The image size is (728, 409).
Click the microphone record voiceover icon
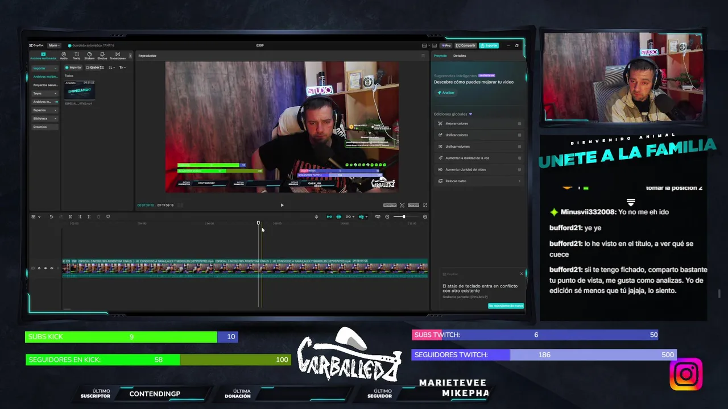(316, 216)
